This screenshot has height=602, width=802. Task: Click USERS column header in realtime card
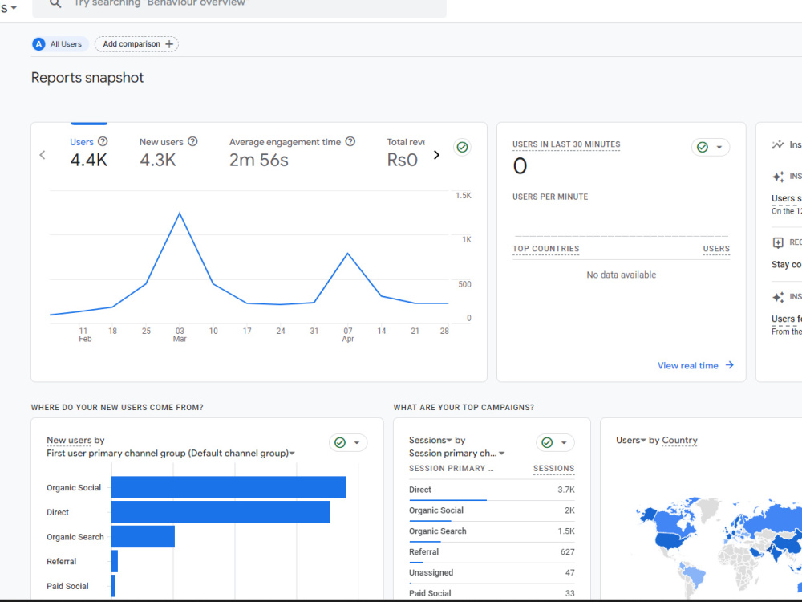pos(716,249)
